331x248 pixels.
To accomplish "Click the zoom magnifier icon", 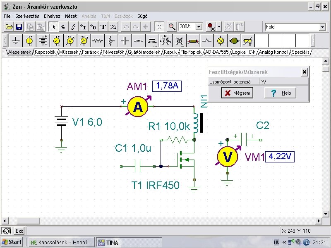I will tap(172, 27).
